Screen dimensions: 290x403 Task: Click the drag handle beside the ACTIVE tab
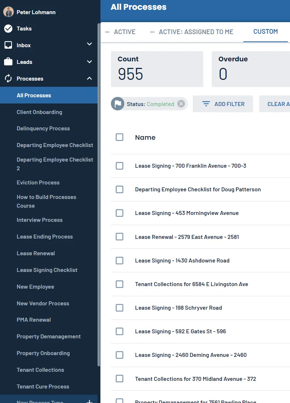(107, 32)
